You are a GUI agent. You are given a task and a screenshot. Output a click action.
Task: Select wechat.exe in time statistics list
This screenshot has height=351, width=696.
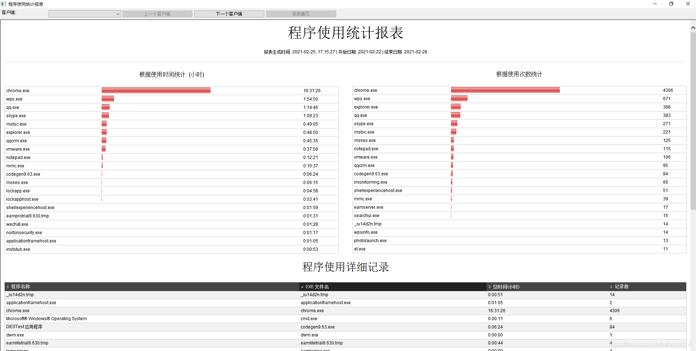click(17, 224)
